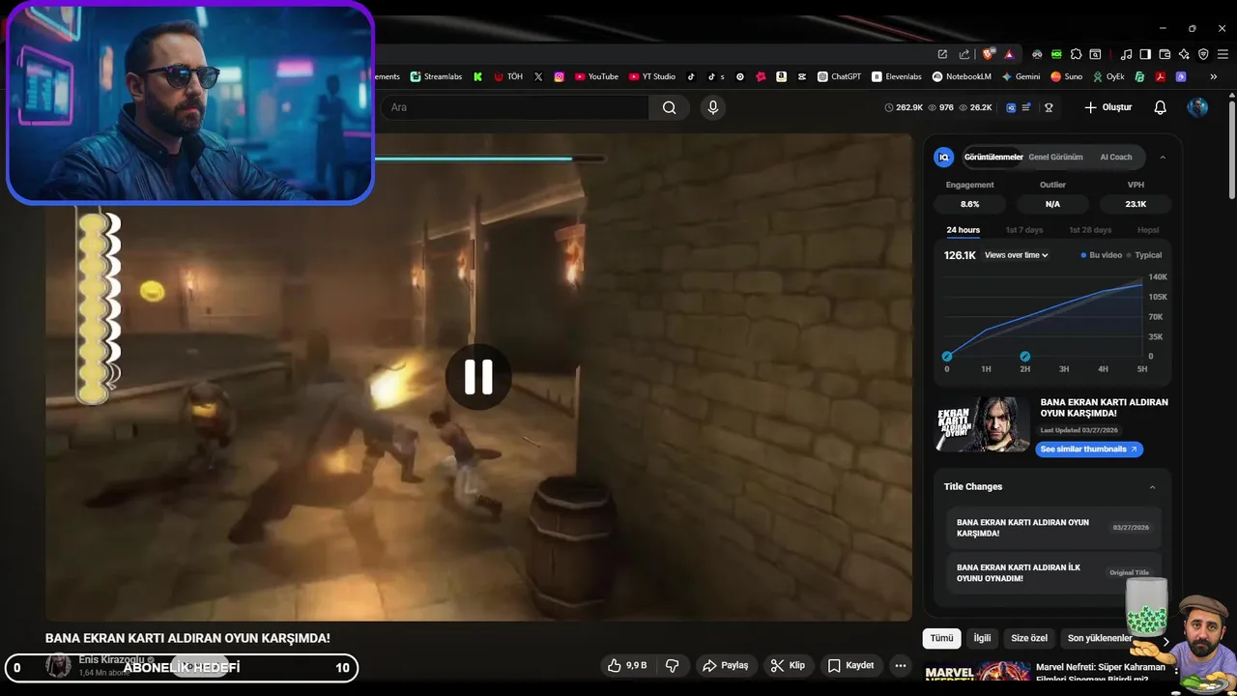Click the vidIQ trophy icon in header
The image size is (1237, 696).
pyautogui.click(x=1049, y=107)
